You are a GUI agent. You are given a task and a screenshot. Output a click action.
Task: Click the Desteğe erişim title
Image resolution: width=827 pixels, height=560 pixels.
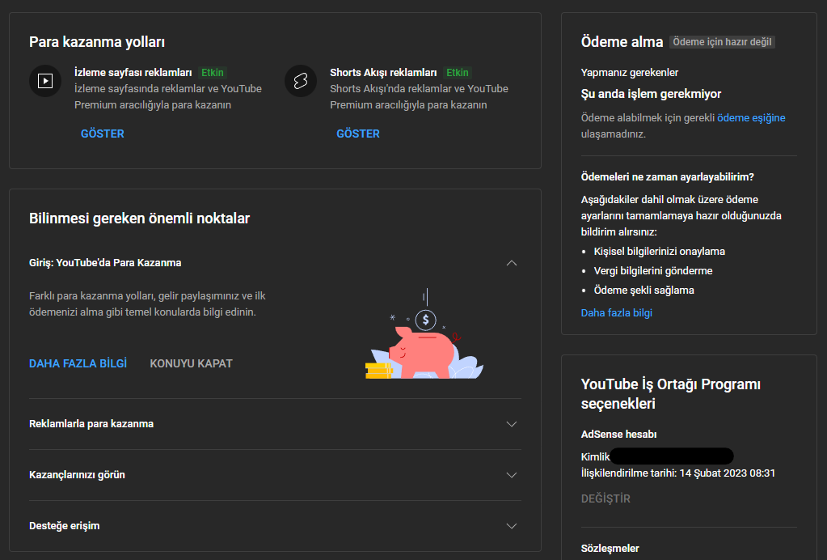pyautogui.click(x=65, y=526)
